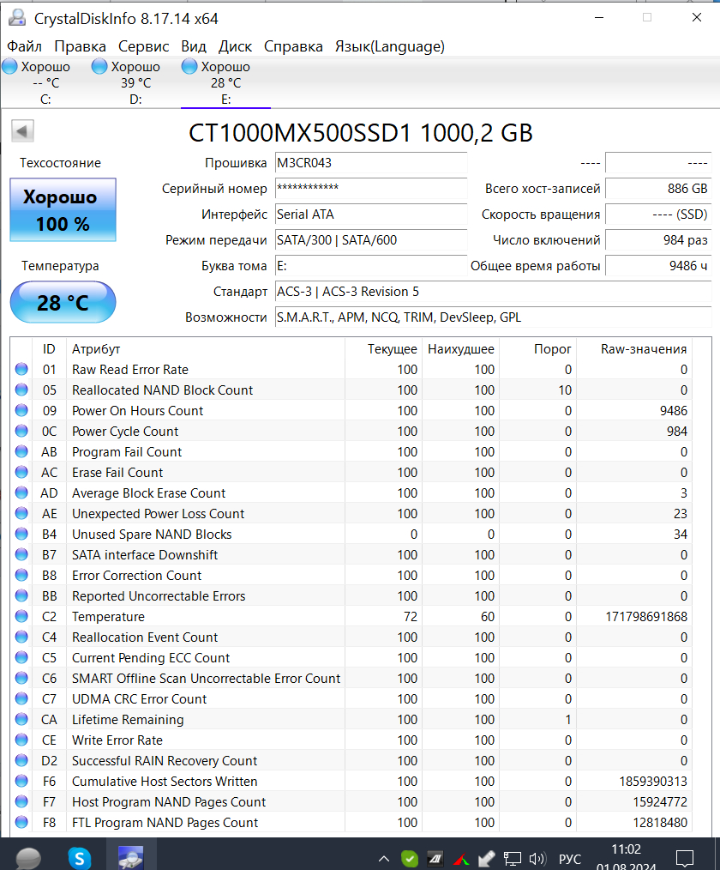Click the Наихудшее column header

(x=460, y=349)
